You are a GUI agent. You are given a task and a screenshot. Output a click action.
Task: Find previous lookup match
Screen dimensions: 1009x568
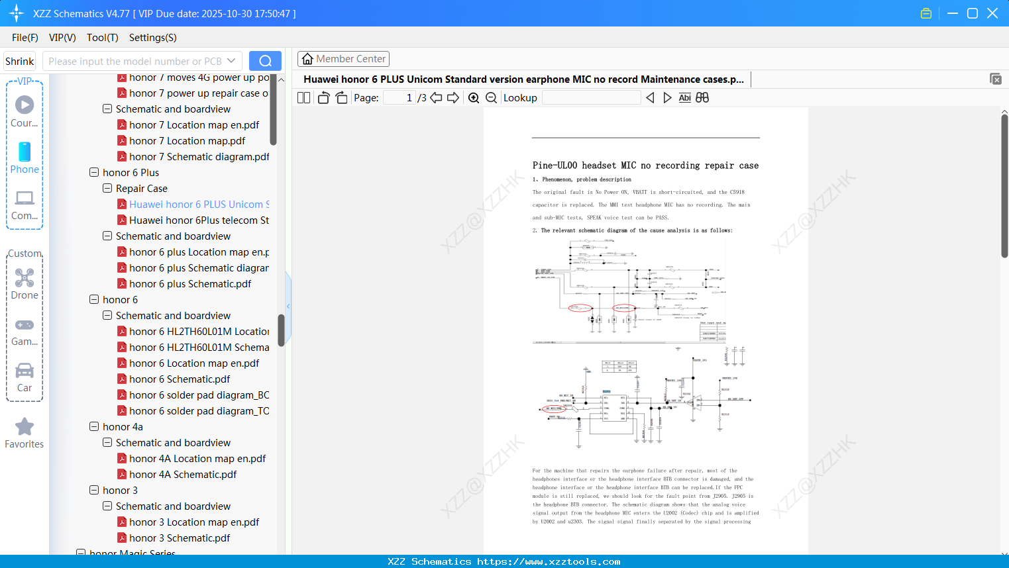(650, 98)
